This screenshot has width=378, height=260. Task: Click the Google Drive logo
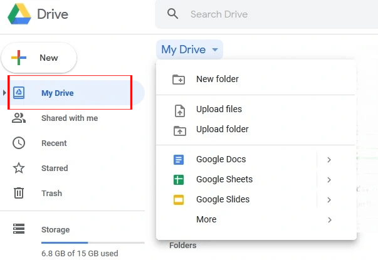(x=20, y=14)
